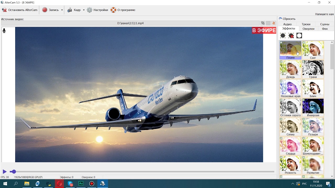Screen dimensions: 335x188
Task: Open Windows taskbar search
Action: pos(16,184)
